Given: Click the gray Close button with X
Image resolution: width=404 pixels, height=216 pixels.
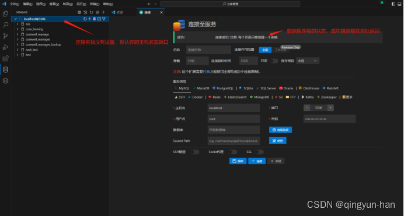Looking at the screenshot, I should click(276, 161).
